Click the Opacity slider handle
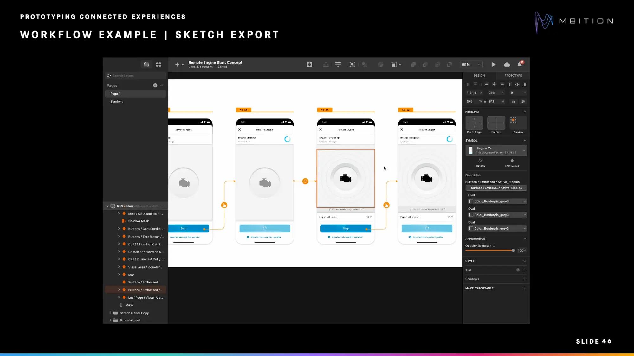 pyautogui.click(x=513, y=251)
